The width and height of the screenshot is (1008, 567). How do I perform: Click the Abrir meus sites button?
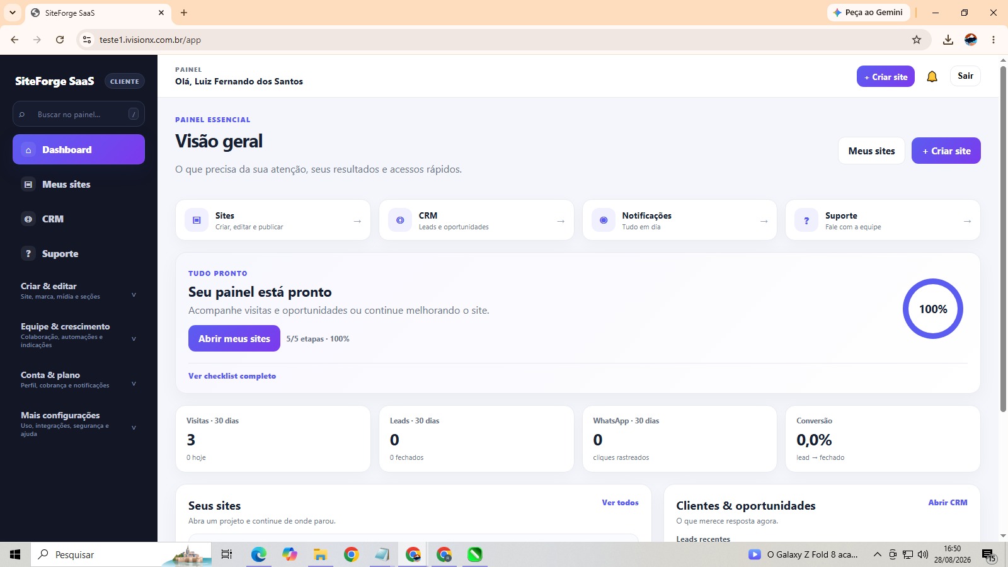[234, 338]
